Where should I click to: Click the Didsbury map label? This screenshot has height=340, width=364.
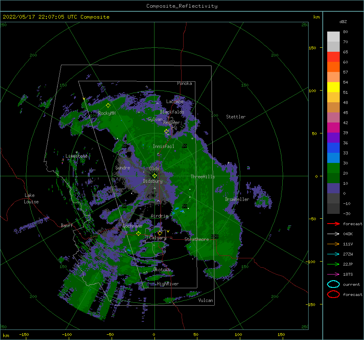152,181
